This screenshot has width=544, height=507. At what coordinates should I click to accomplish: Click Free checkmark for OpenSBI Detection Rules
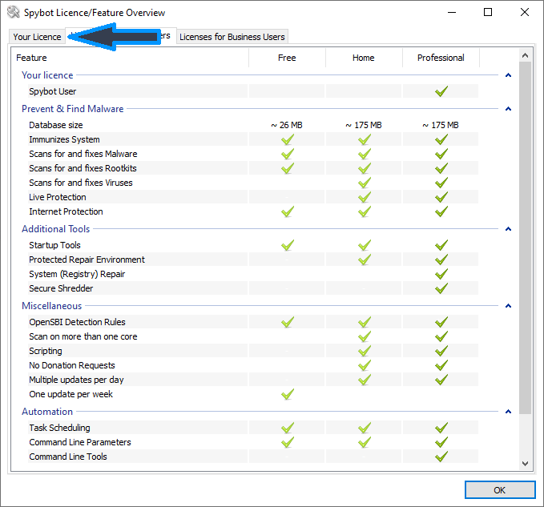pyautogui.click(x=288, y=322)
